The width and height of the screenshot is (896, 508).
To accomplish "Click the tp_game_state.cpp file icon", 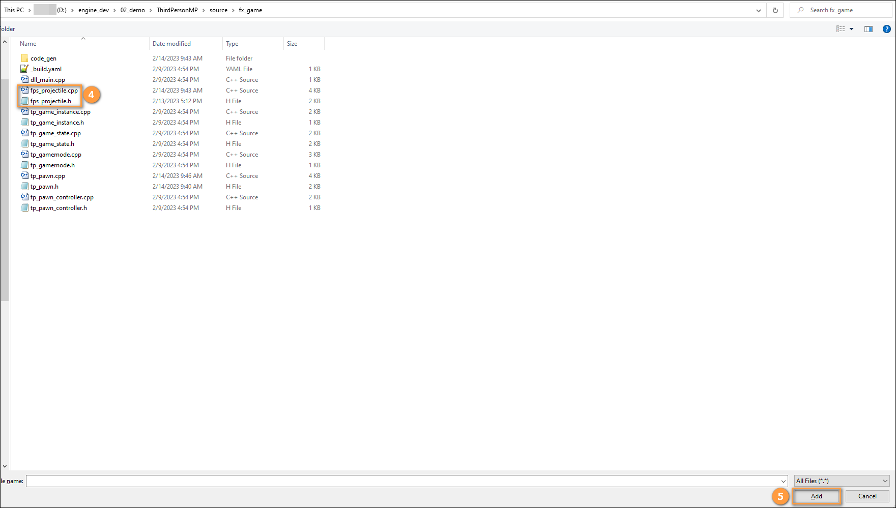I will pos(24,133).
